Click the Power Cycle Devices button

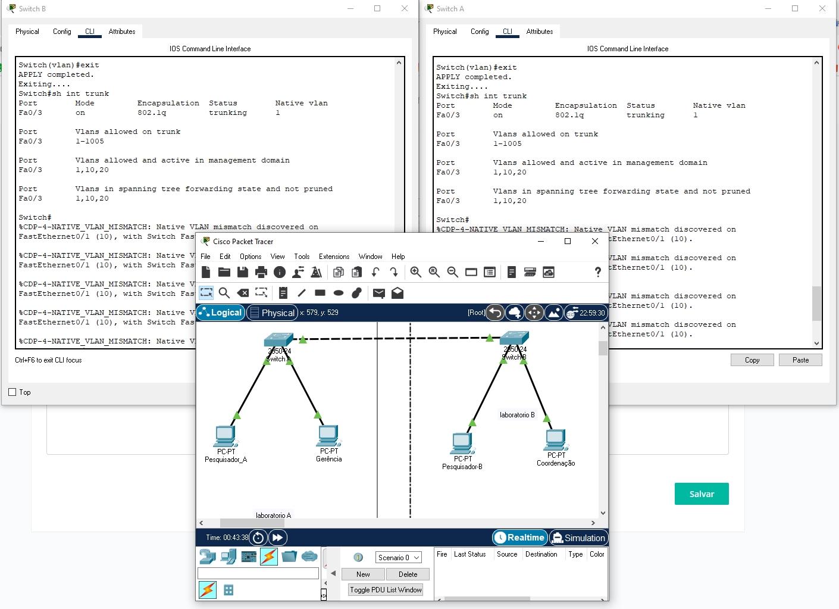click(258, 538)
